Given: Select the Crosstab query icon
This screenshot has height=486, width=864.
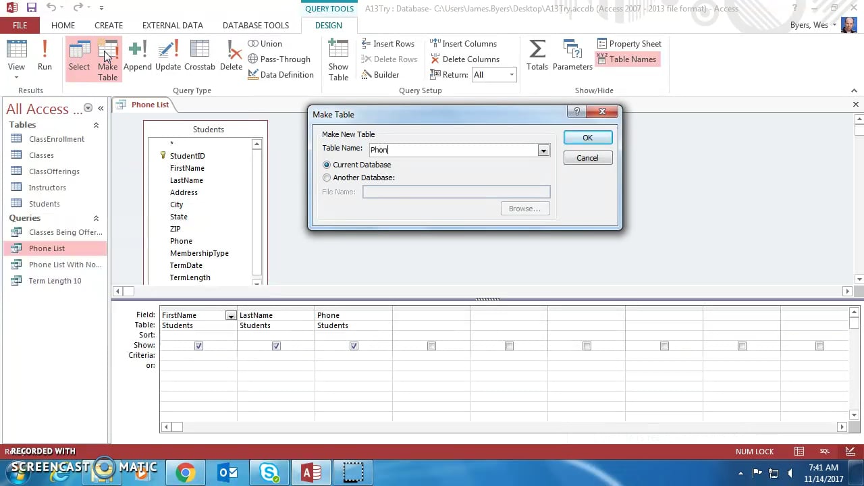Looking at the screenshot, I should (200, 55).
